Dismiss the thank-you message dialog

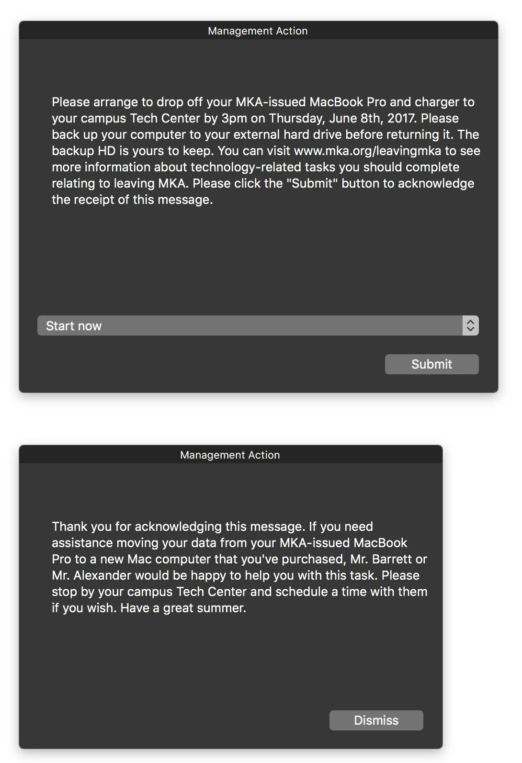point(376,720)
